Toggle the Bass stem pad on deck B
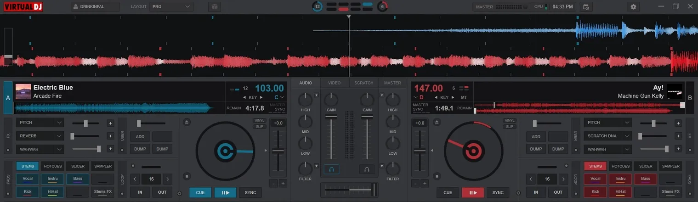 (x=646, y=179)
